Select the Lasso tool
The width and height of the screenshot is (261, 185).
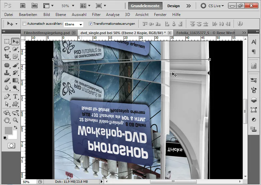point(7,49)
